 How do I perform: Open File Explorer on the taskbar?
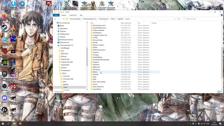14,124
